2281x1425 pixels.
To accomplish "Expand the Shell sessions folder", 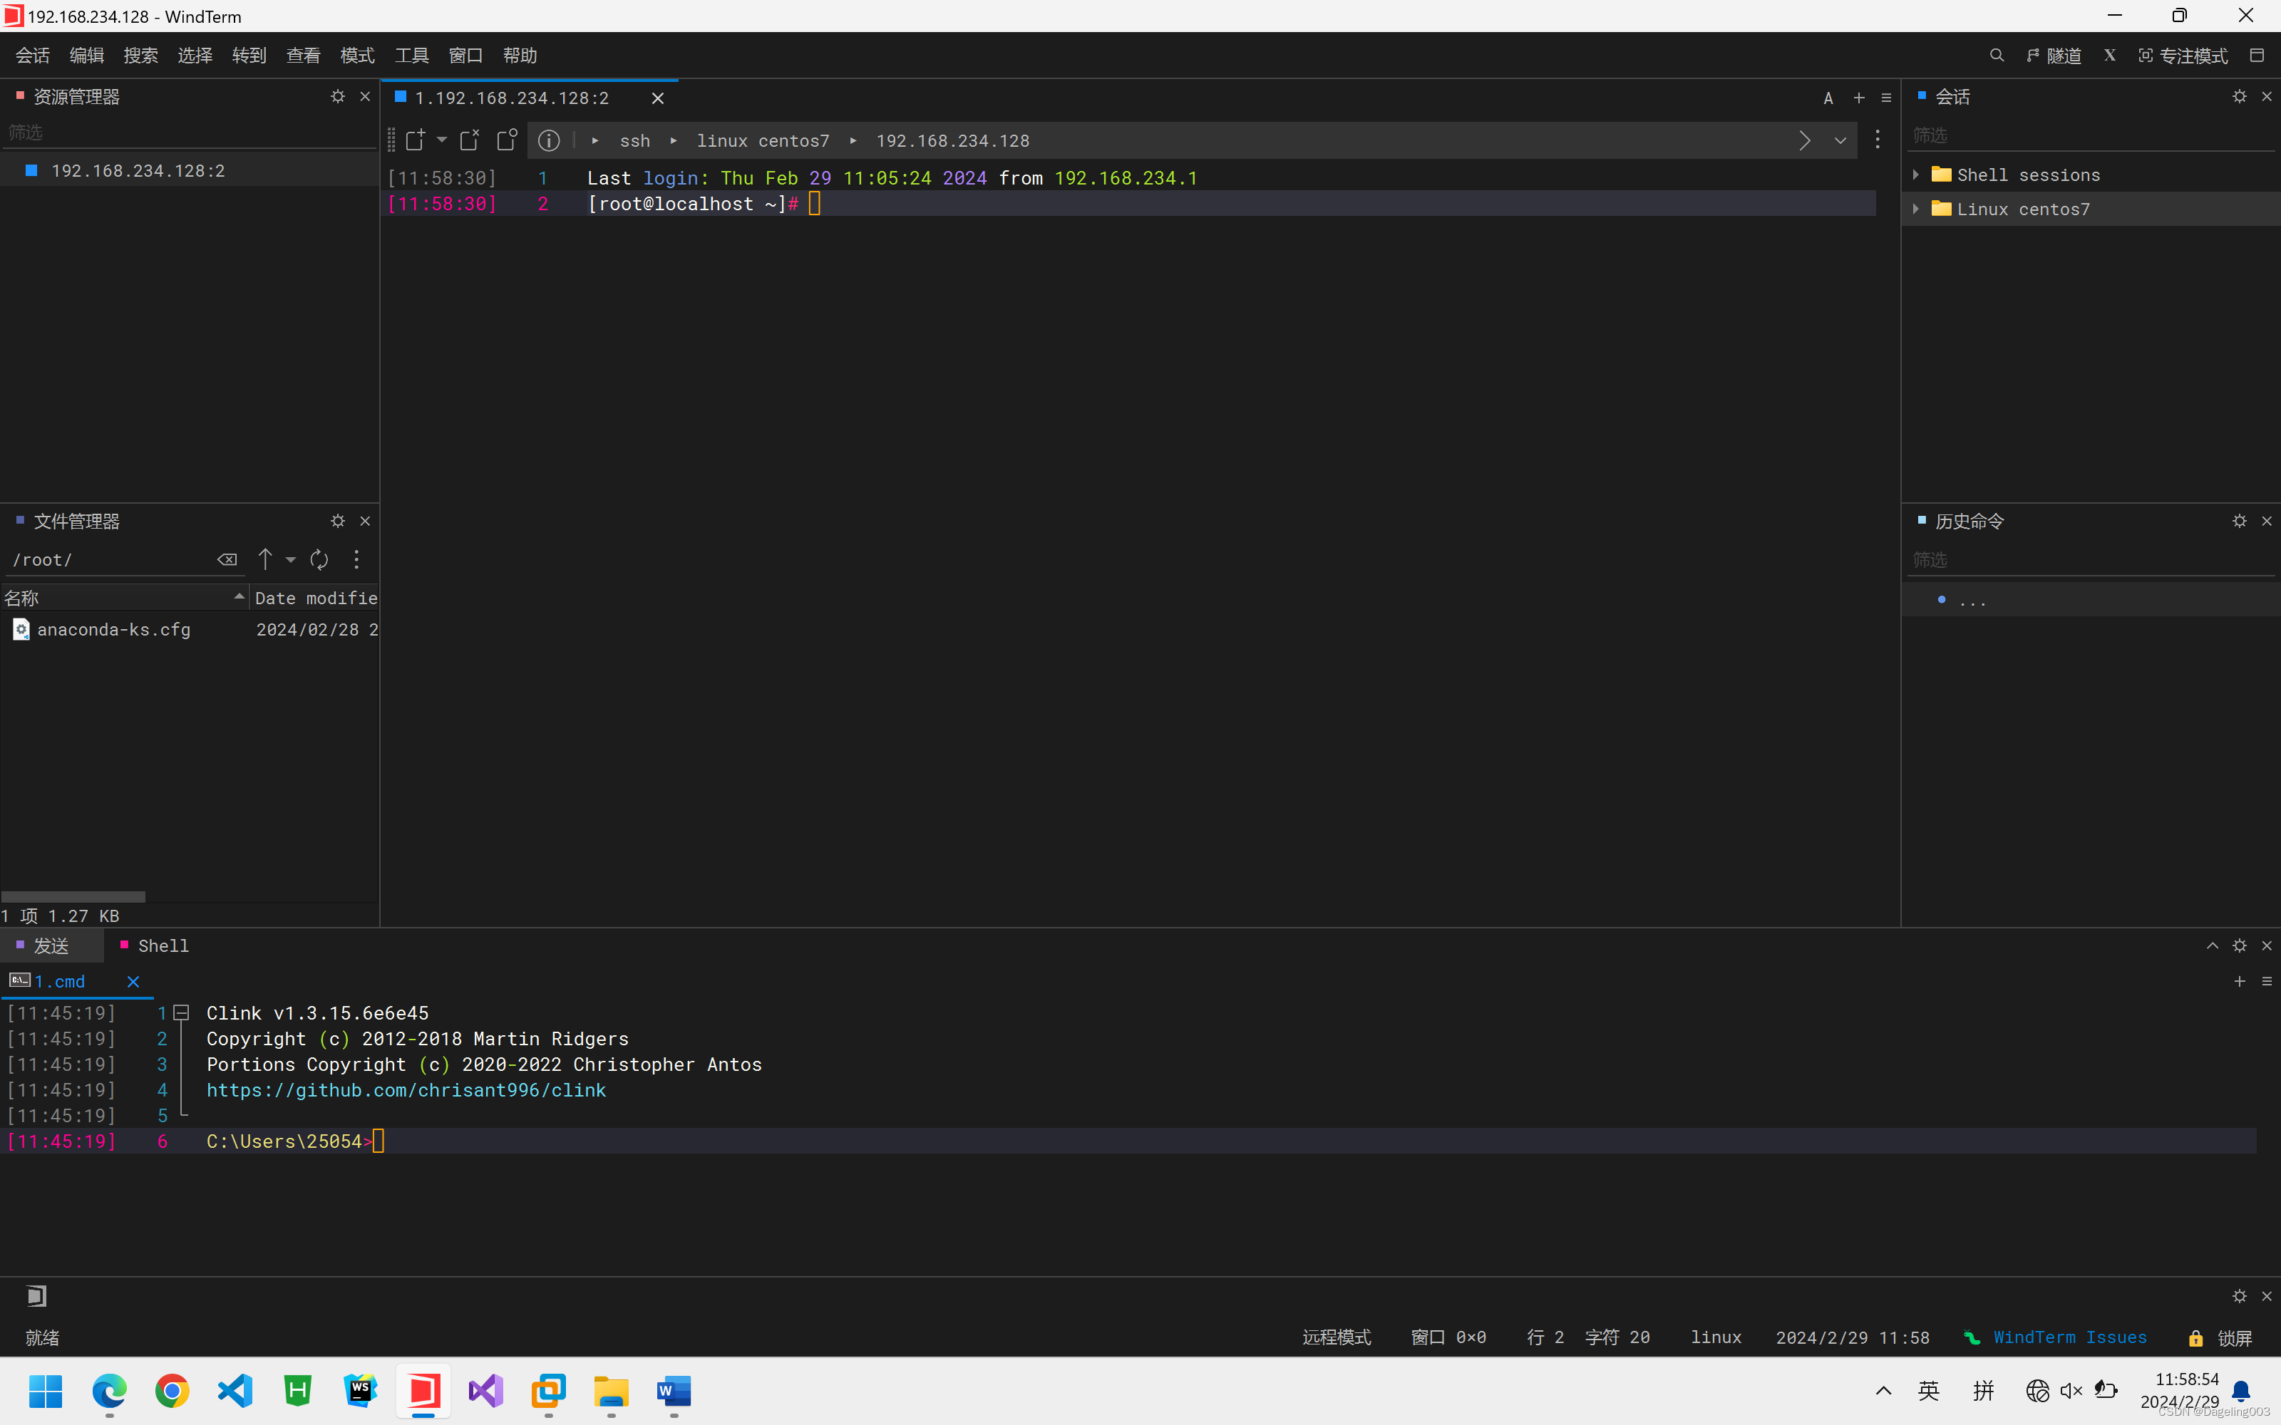I will (x=1916, y=175).
